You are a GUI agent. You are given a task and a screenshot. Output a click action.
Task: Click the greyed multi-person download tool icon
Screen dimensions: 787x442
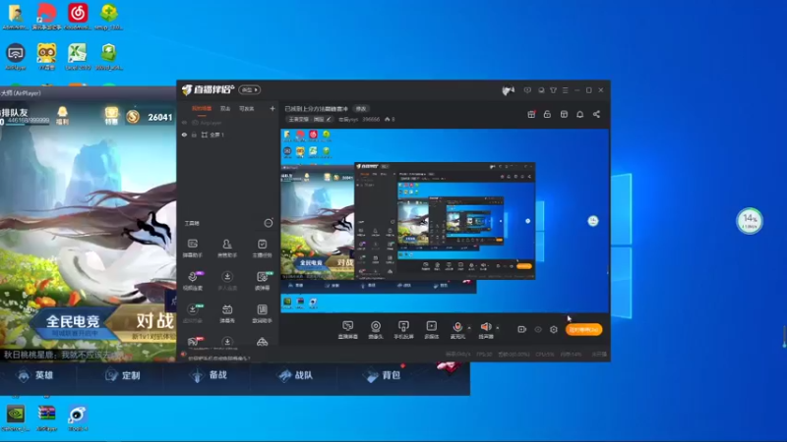[x=227, y=281]
